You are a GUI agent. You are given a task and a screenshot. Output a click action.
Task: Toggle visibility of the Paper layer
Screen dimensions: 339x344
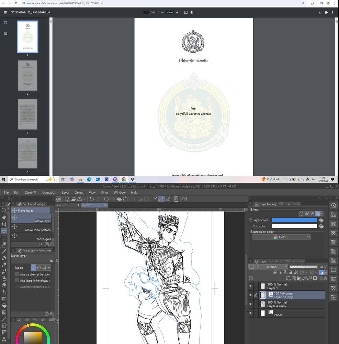251,313
